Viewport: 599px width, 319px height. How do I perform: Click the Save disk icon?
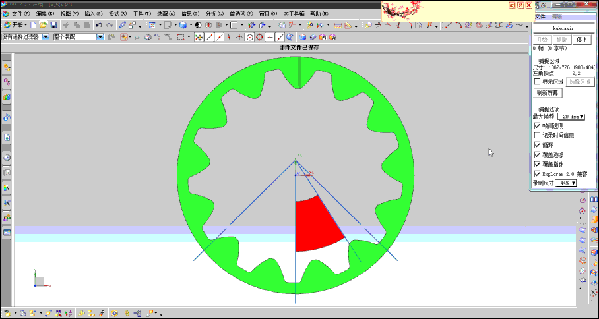tap(53, 25)
